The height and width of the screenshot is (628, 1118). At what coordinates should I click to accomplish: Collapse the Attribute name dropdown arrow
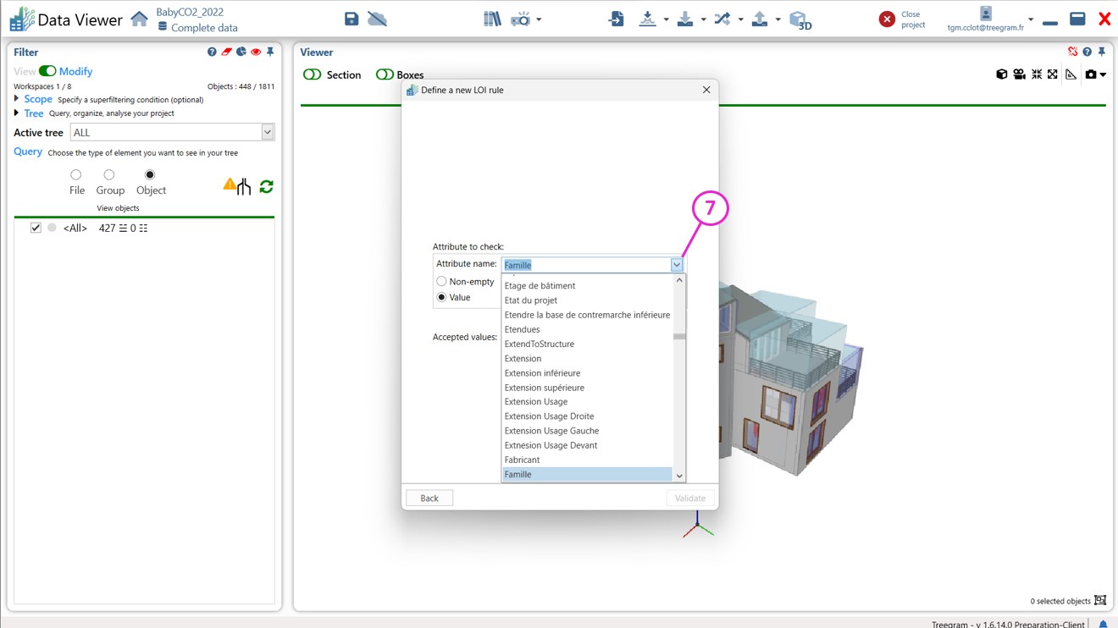[x=677, y=265]
